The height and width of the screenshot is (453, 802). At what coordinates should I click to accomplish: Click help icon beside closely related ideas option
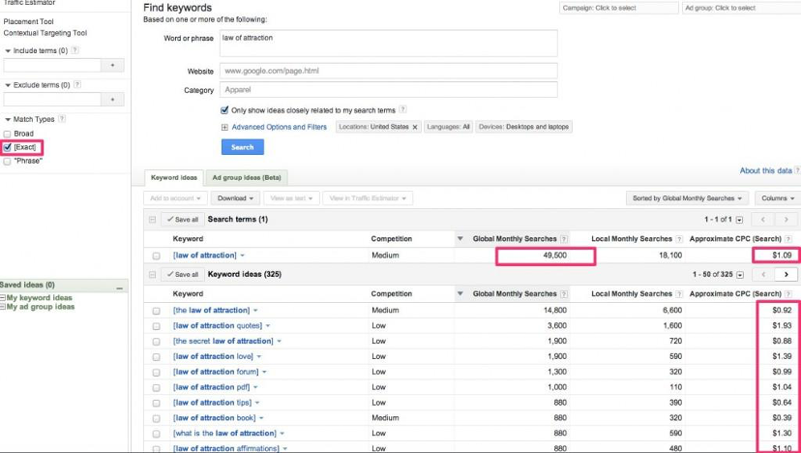(x=402, y=109)
